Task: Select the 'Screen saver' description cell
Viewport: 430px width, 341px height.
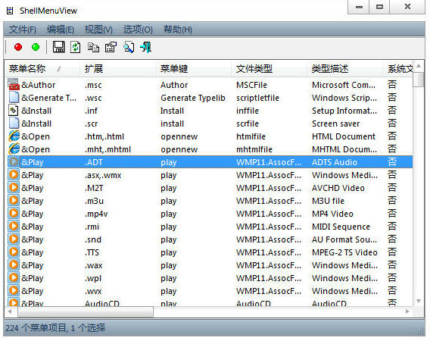Action: [x=335, y=124]
